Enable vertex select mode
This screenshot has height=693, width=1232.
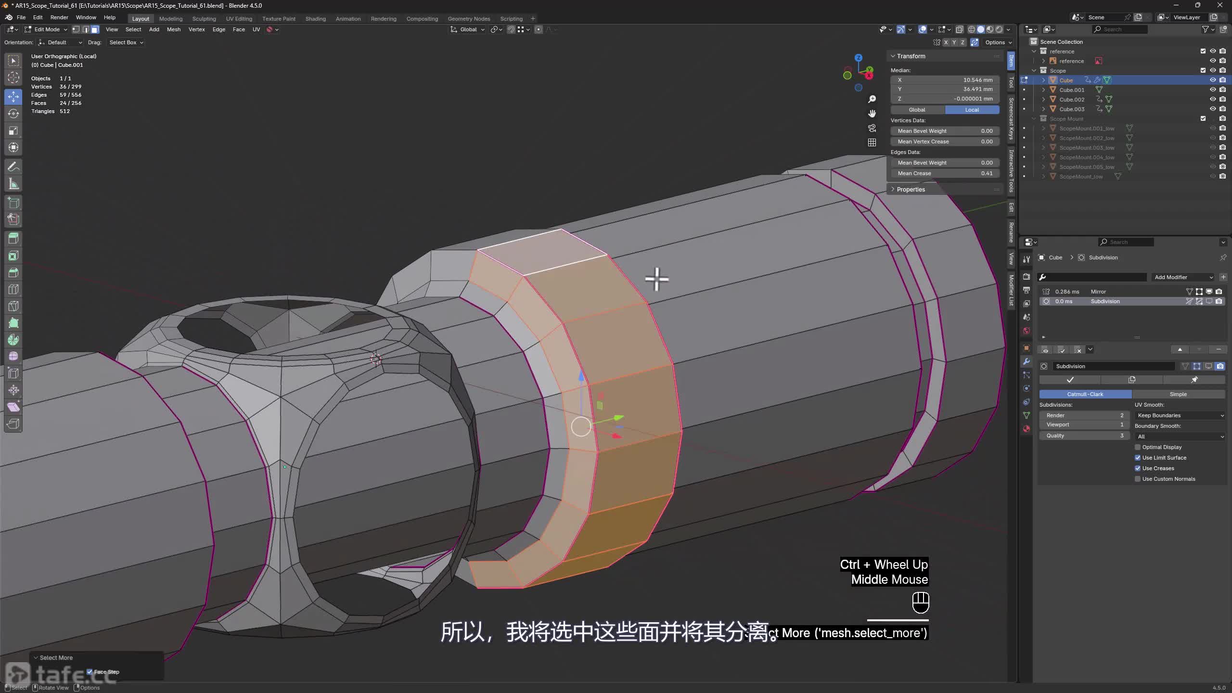click(x=76, y=30)
